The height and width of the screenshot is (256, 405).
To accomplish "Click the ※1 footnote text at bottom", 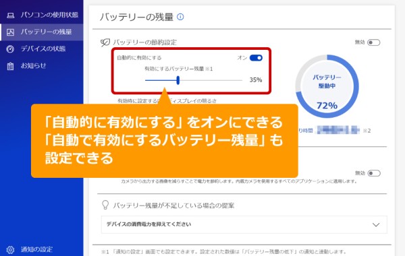I will click(x=223, y=251).
